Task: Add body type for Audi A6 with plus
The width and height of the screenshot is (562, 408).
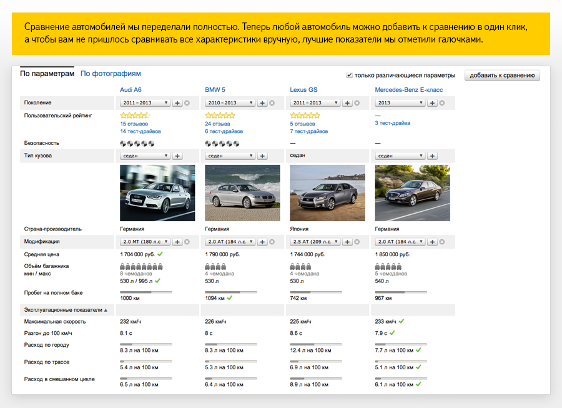Action: click(x=177, y=156)
